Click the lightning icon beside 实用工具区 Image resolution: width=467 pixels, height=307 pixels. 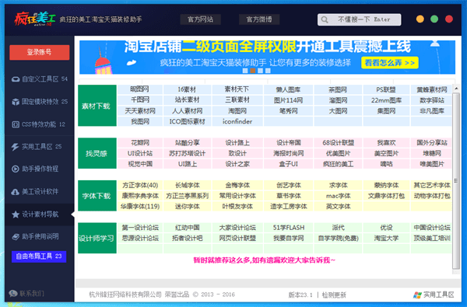(x=16, y=147)
